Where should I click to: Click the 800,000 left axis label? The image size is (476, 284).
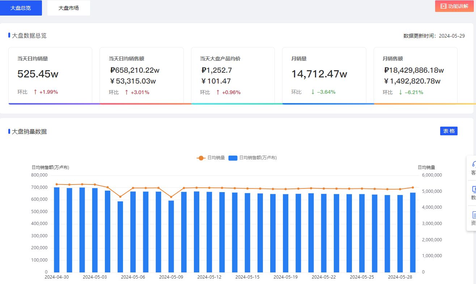pyautogui.click(x=39, y=175)
